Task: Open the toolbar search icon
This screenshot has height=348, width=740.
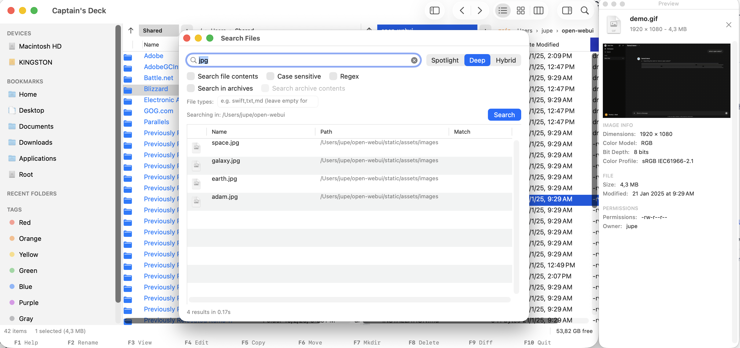Action: click(x=585, y=11)
